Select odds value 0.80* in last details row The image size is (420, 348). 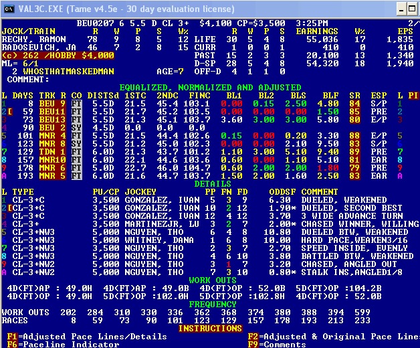click(x=283, y=272)
